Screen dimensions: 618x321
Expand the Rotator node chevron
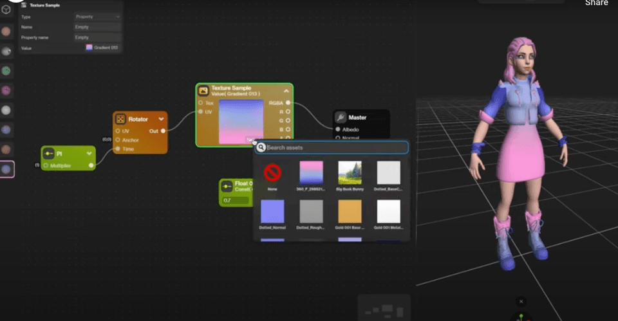tap(161, 119)
